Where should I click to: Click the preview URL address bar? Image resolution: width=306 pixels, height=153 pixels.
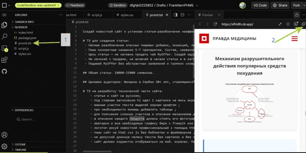click(237, 24)
